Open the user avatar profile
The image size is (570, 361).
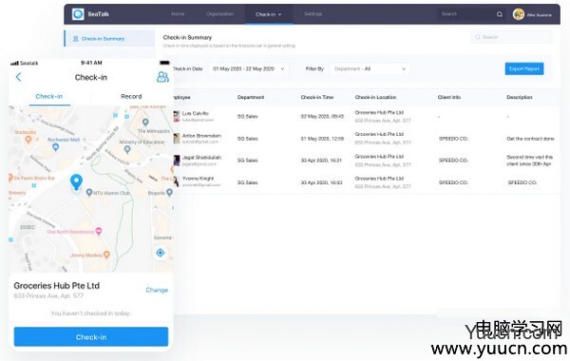[x=519, y=14]
